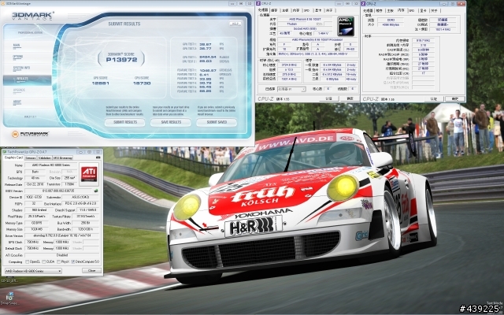Screen dimensions: 504x315
Task: Click the CPU score value 18730
Action: 142,83
